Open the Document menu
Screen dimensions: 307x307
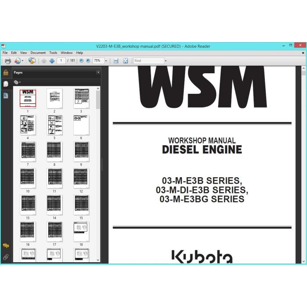point(38,53)
